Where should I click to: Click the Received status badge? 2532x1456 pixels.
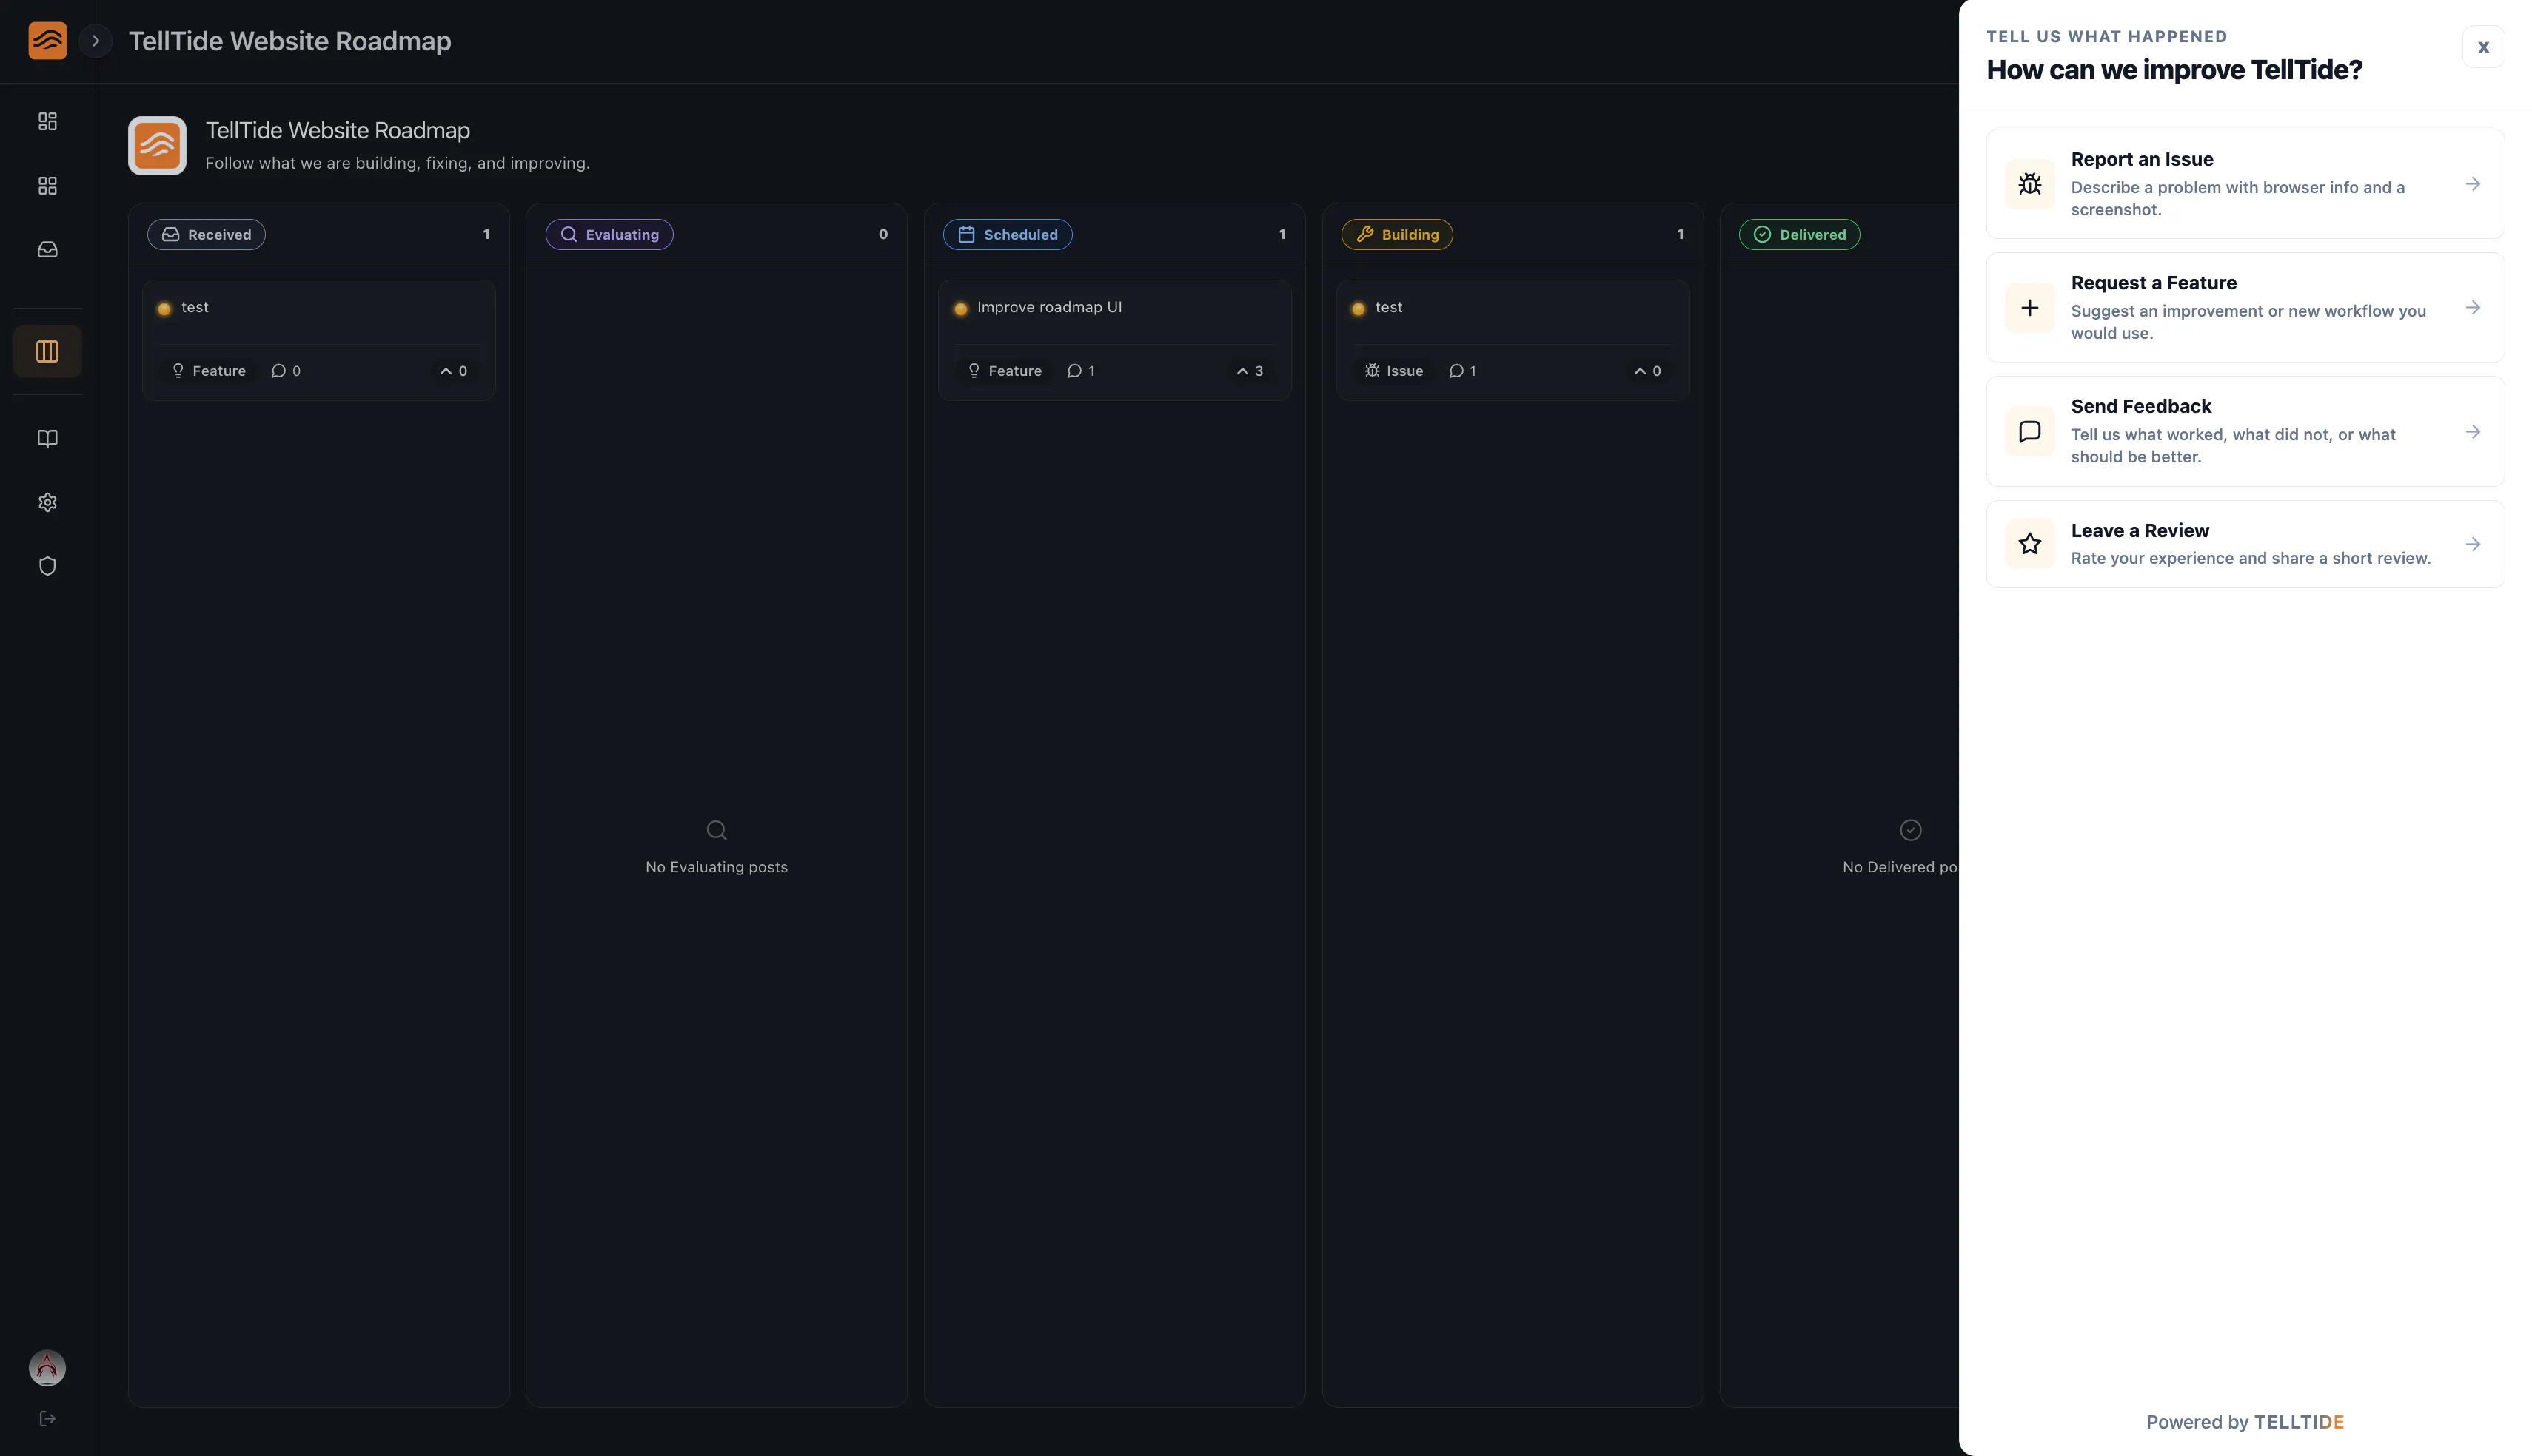(206, 234)
